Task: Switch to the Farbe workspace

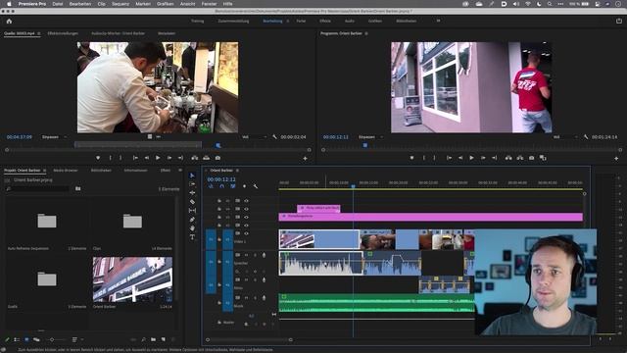Action: (301, 21)
